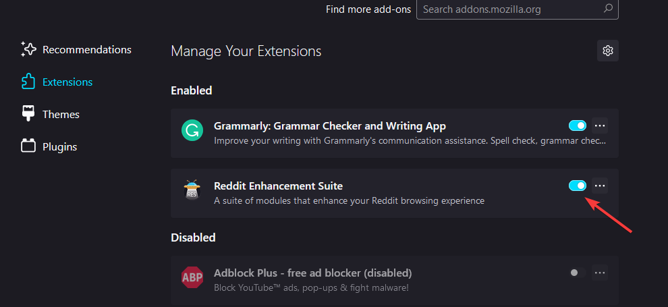The height and width of the screenshot is (307, 668).
Task: Open the gear tools menu for extensions
Action: [608, 51]
